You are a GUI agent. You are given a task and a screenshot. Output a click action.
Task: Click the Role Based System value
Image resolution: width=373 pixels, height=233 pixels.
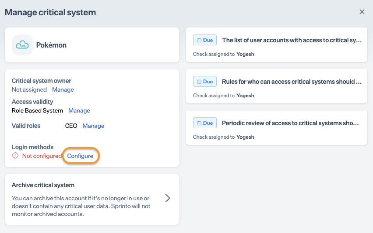(x=37, y=110)
